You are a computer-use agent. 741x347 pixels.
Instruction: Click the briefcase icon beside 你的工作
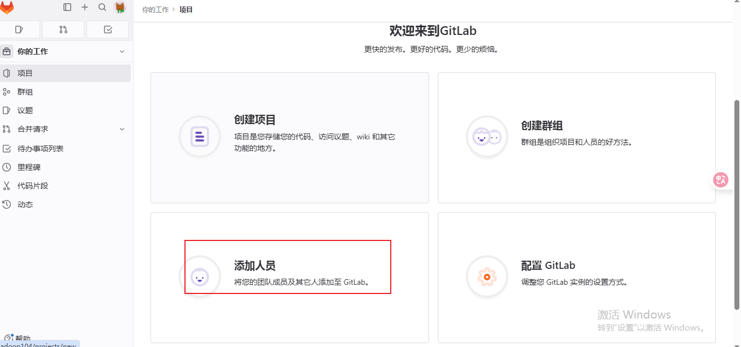click(7, 51)
